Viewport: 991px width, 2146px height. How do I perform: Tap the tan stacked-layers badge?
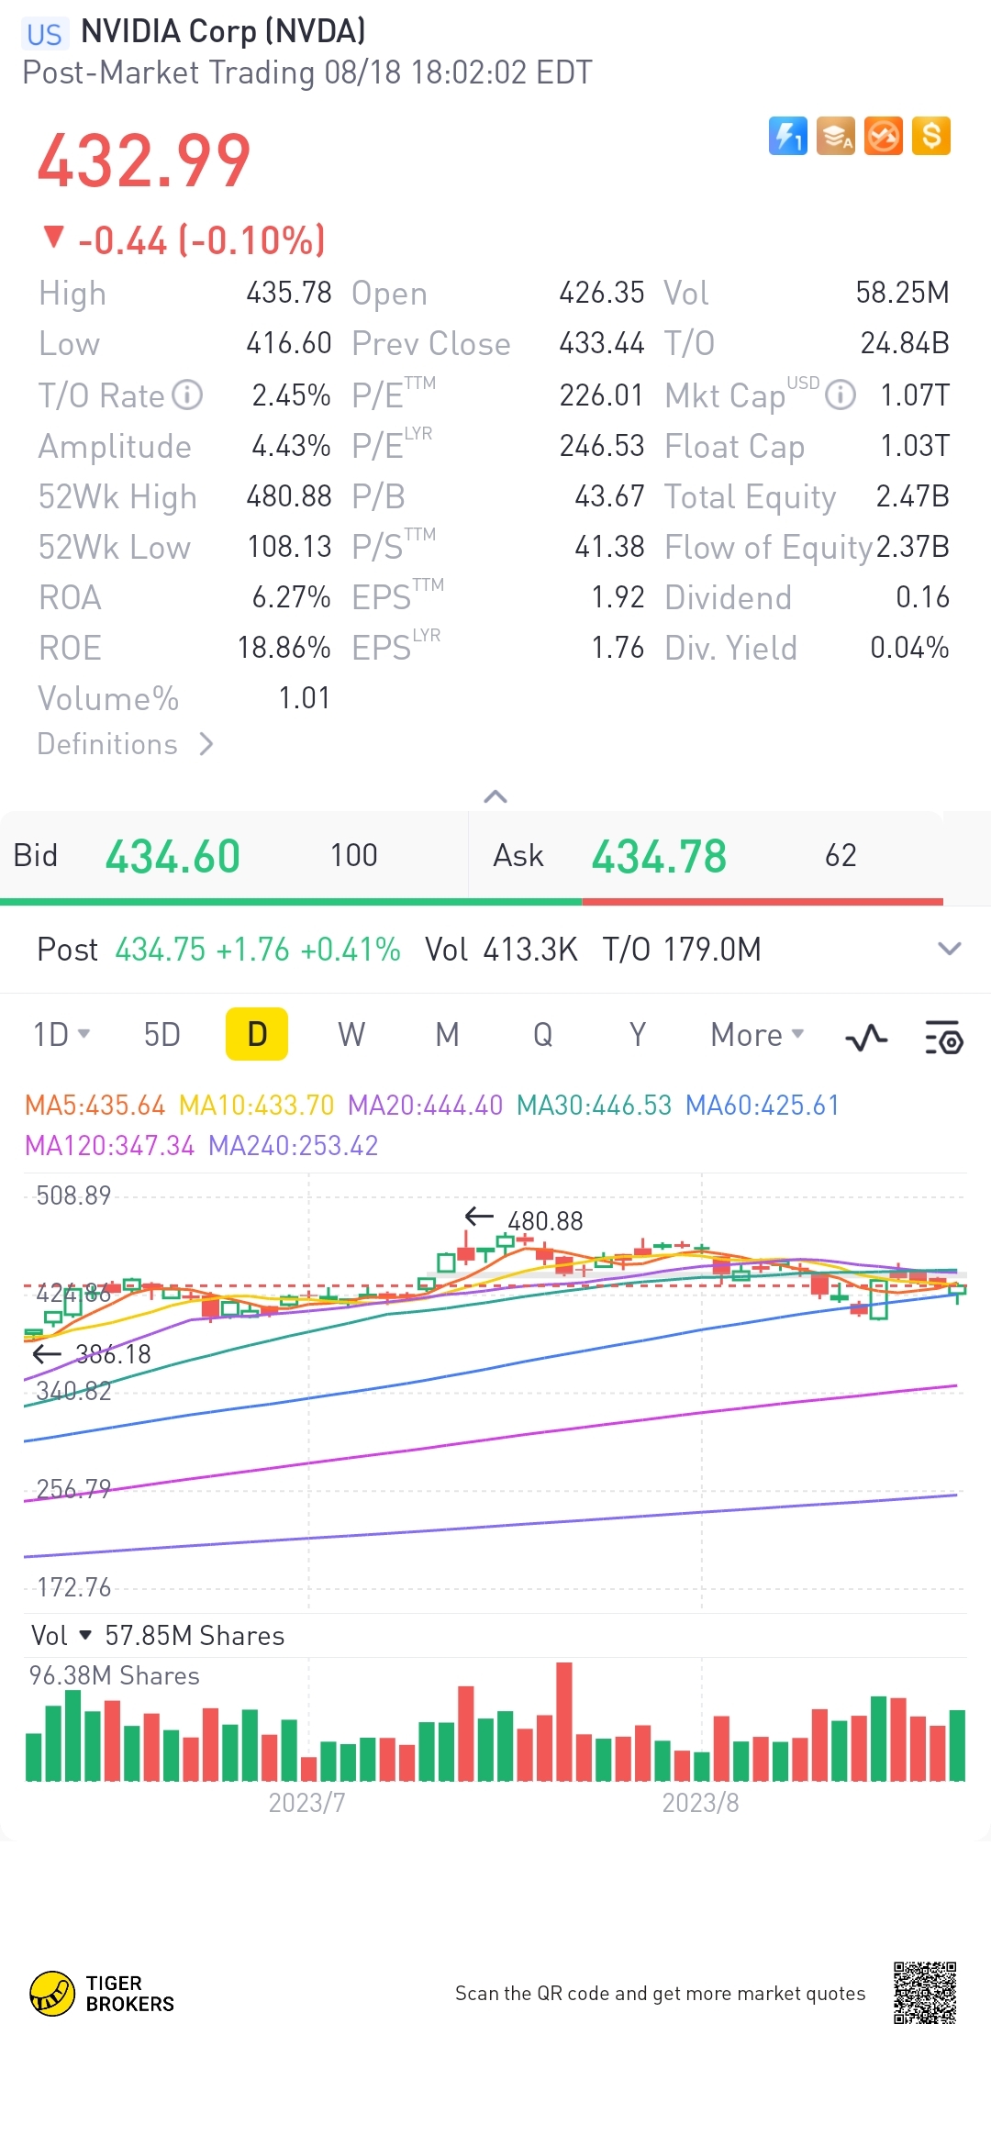pos(835,137)
